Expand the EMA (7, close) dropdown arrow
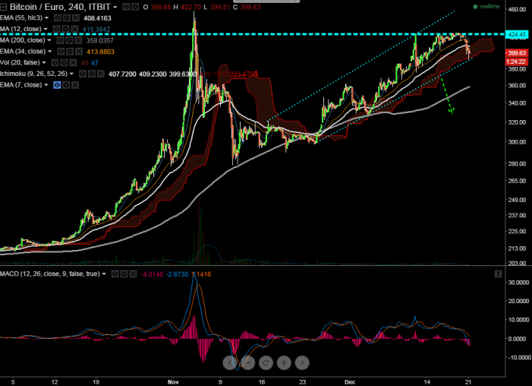The width and height of the screenshot is (532, 386). [x=46, y=85]
